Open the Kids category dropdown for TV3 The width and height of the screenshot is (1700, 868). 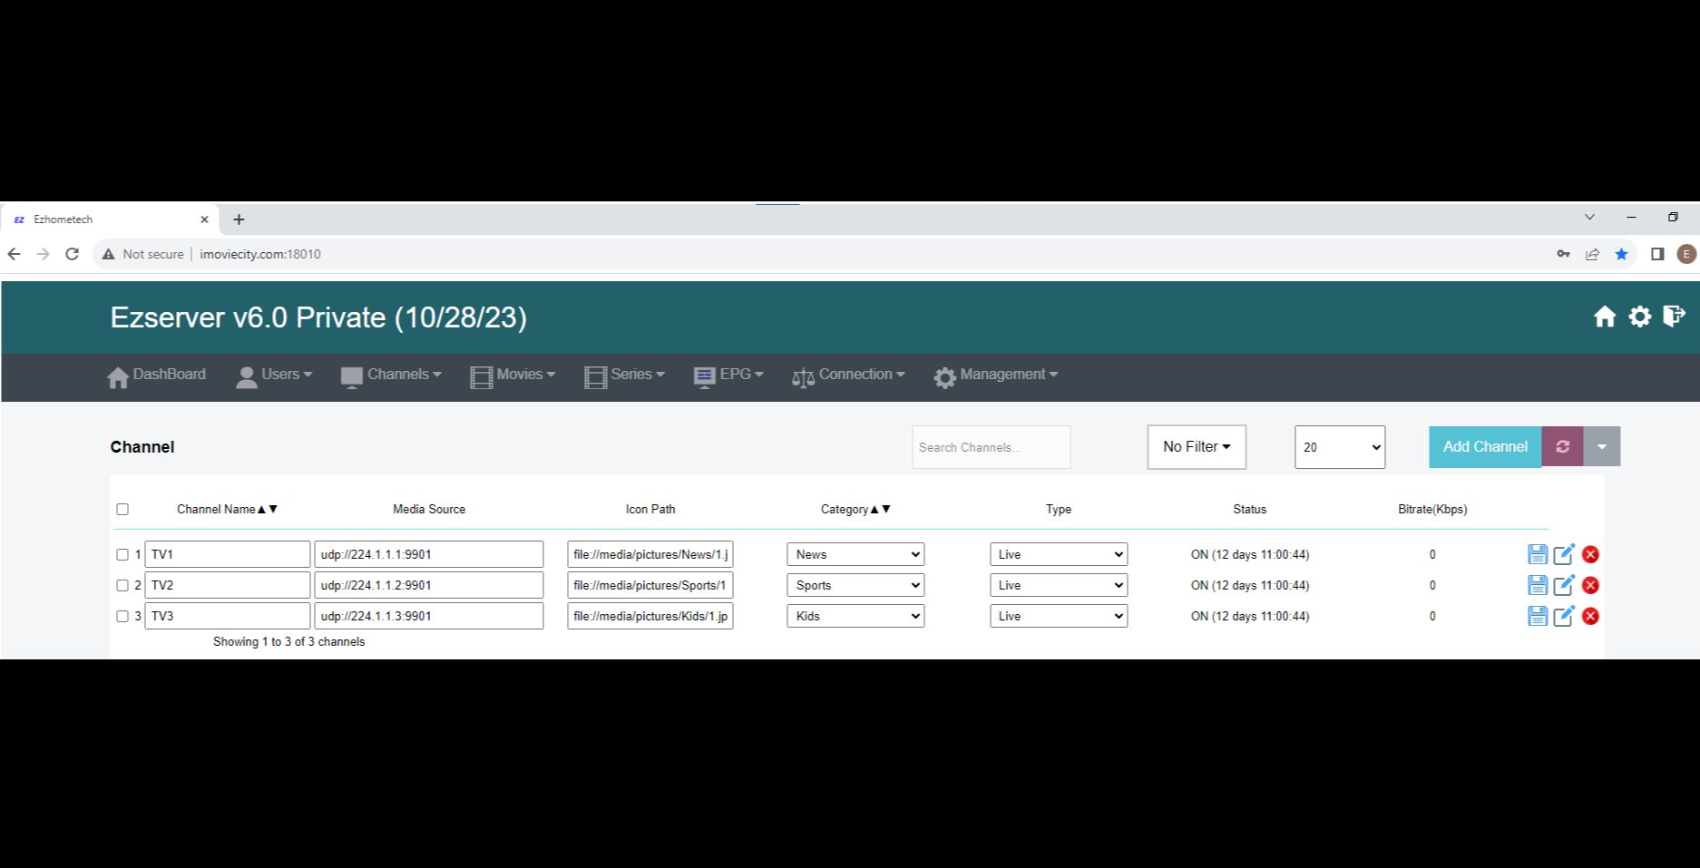click(855, 616)
